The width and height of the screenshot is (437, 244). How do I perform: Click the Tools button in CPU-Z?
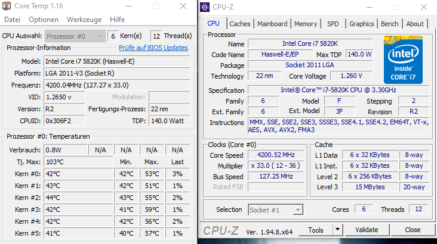tap(316, 230)
